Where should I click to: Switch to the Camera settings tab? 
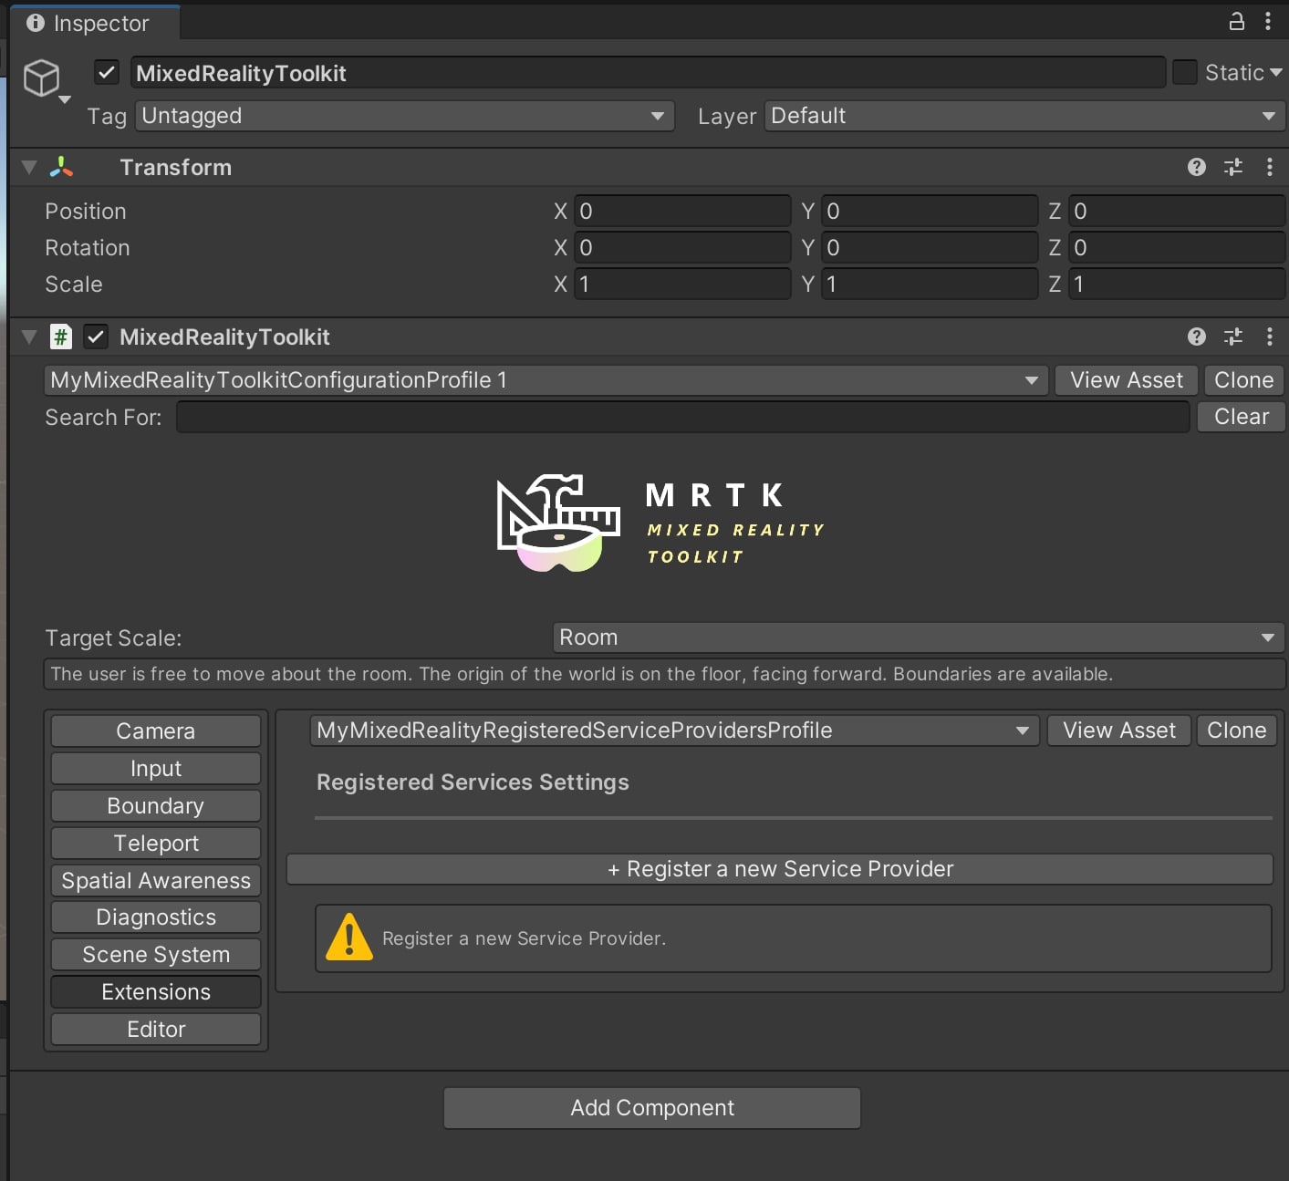pos(156,731)
